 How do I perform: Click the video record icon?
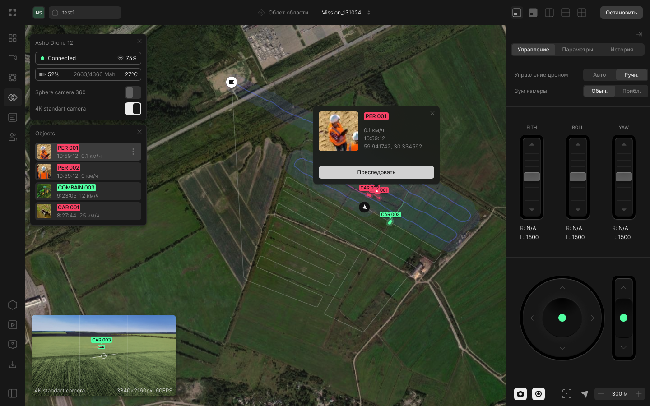(539, 394)
